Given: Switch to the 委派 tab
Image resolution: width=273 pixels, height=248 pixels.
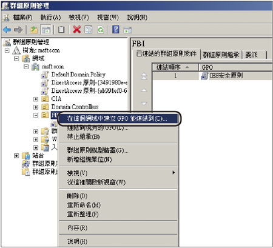Looking at the screenshot, I should click(x=255, y=55).
